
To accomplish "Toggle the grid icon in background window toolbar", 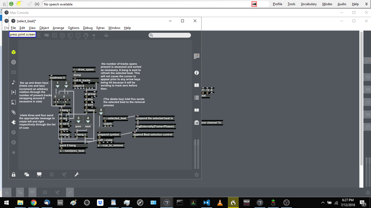I will coord(45,192).
